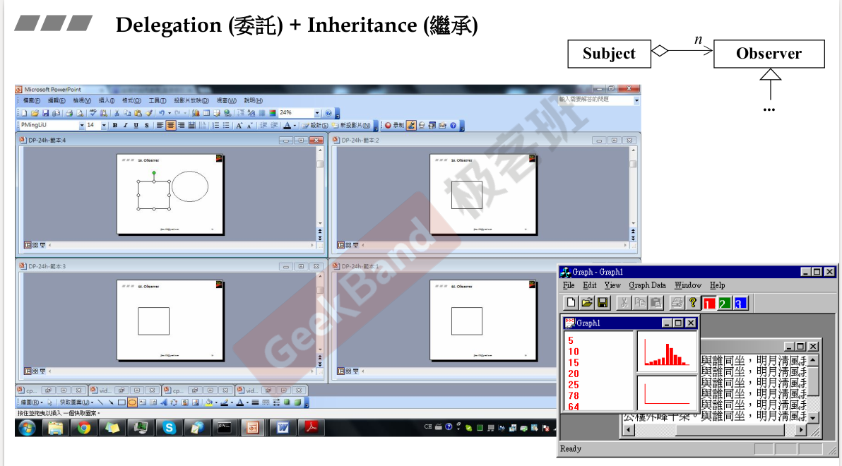
Task: Click the Line Style icon in drawing toolbar
Action: pyautogui.click(x=255, y=402)
